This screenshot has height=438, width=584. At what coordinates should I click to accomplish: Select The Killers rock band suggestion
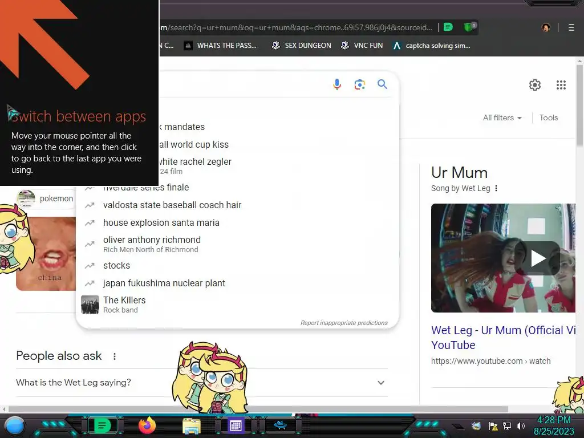[x=237, y=305]
